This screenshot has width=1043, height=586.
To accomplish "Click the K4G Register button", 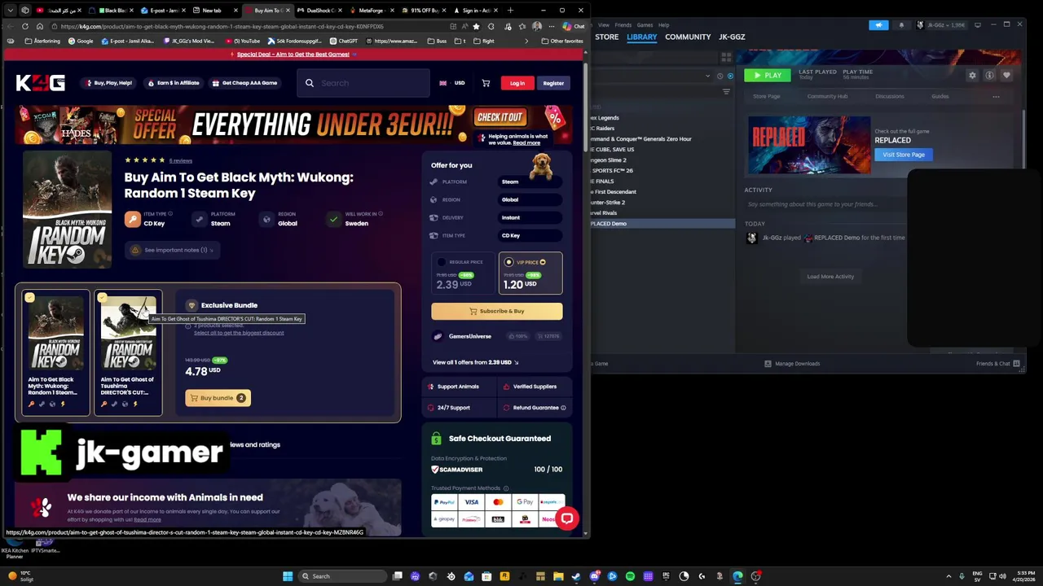I will pyautogui.click(x=553, y=83).
